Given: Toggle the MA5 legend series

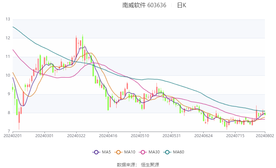Looking at the screenshot, I should 102,152.
